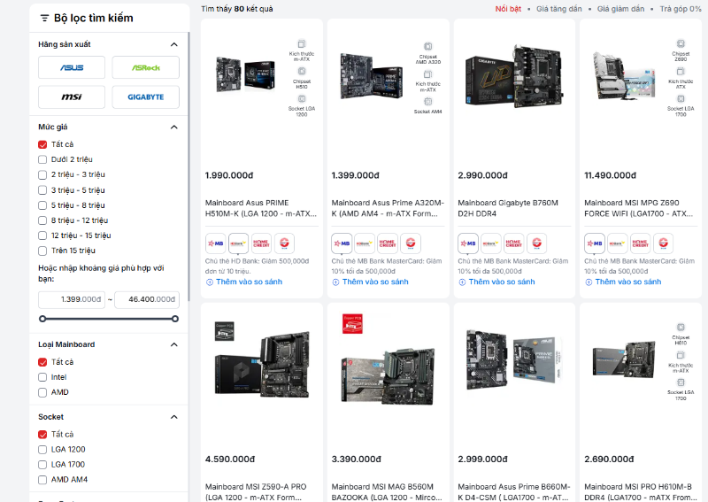708x502 pixels.
Task: Click the price range slider track
Action: click(x=109, y=319)
